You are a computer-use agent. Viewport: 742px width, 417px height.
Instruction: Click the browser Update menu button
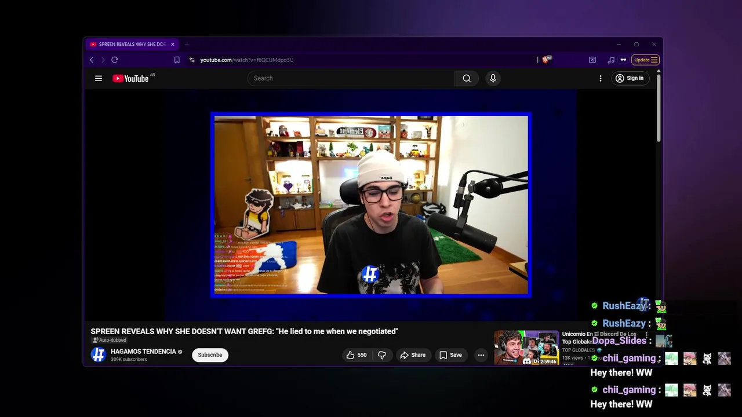click(645, 60)
